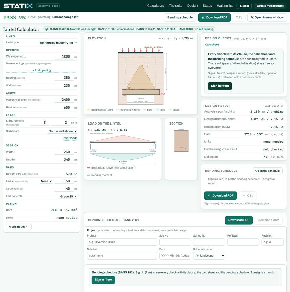Image resolution: width=290 pixels, height=292 pixels.
Task: Click the CSV button in the top bar
Action: coord(239,17)
